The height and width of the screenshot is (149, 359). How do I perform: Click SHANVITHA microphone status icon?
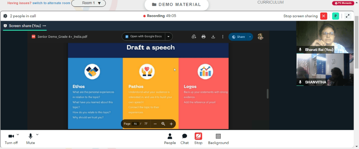click(x=300, y=82)
